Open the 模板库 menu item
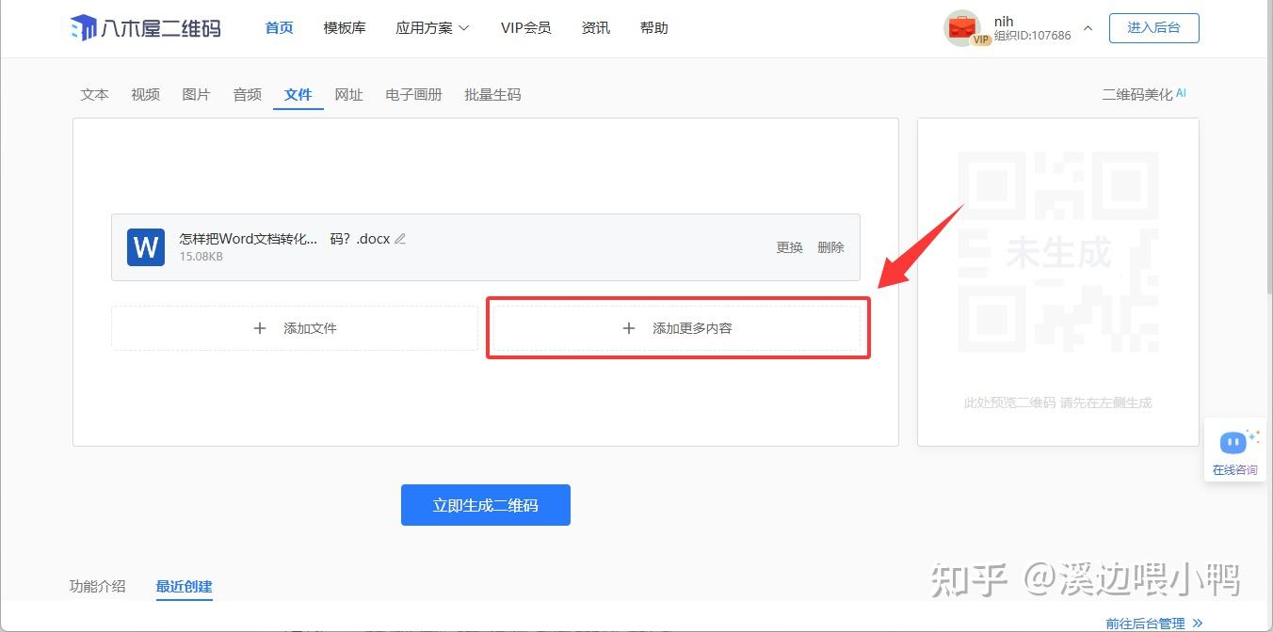This screenshot has width=1273, height=632. pyautogui.click(x=345, y=28)
